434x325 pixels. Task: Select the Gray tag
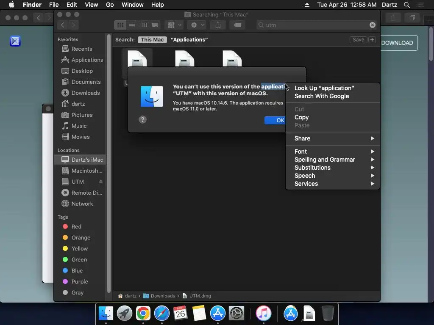pos(80,293)
